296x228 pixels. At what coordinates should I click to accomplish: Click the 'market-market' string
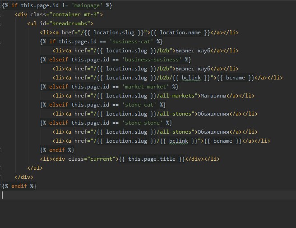coord(145,87)
